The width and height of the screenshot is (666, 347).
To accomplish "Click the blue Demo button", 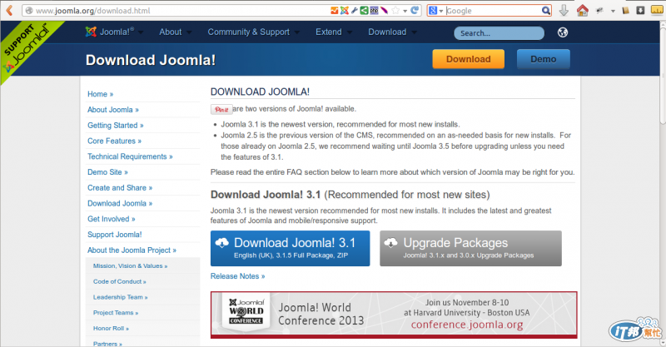I will [544, 59].
